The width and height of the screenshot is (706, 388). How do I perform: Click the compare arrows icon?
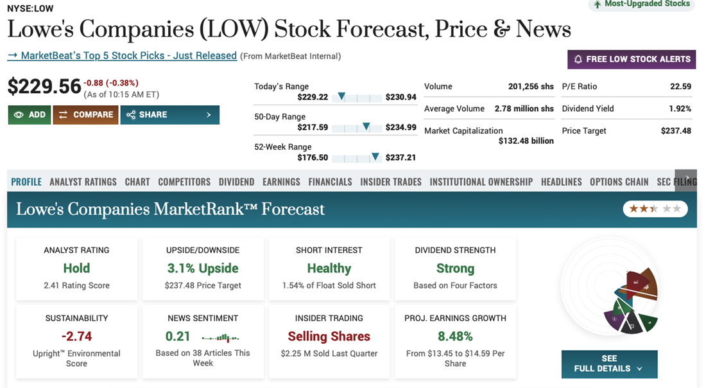pos(63,115)
